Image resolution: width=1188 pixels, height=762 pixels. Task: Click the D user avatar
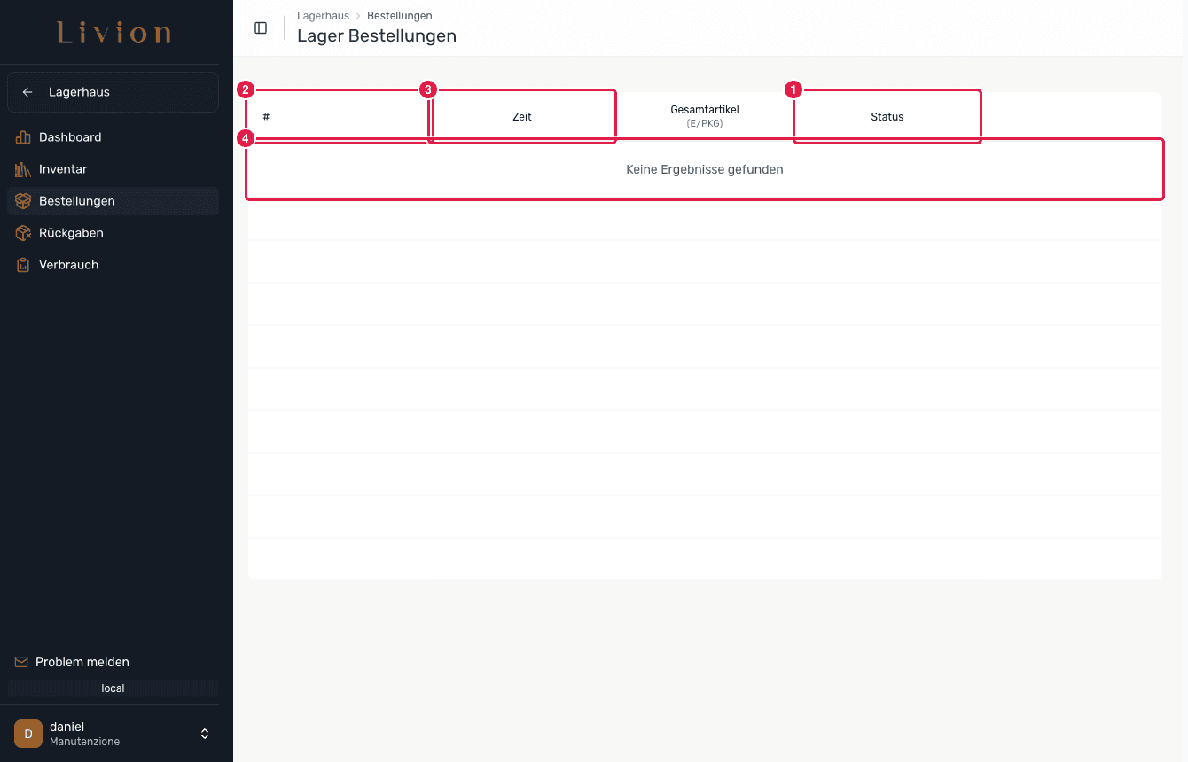tap(28, 734)
